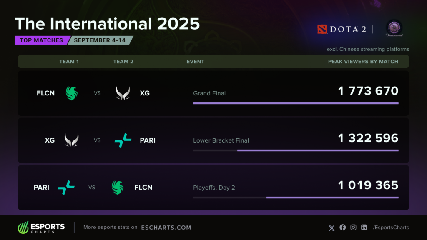427x240 pixels.
Task: Click the Grand Final viewers bar
Action: (x=296, y=103)
